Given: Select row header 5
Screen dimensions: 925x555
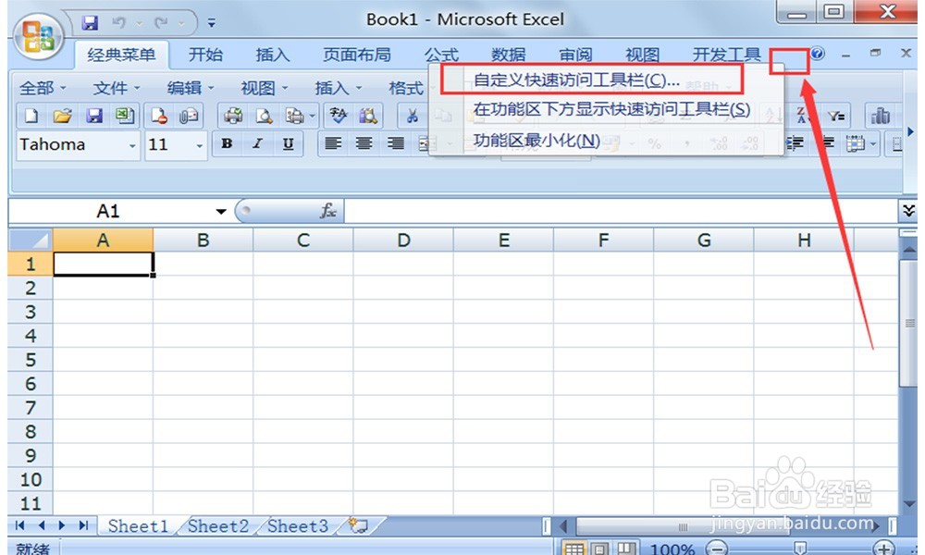Looking at the screenshot, I should 31,360.
